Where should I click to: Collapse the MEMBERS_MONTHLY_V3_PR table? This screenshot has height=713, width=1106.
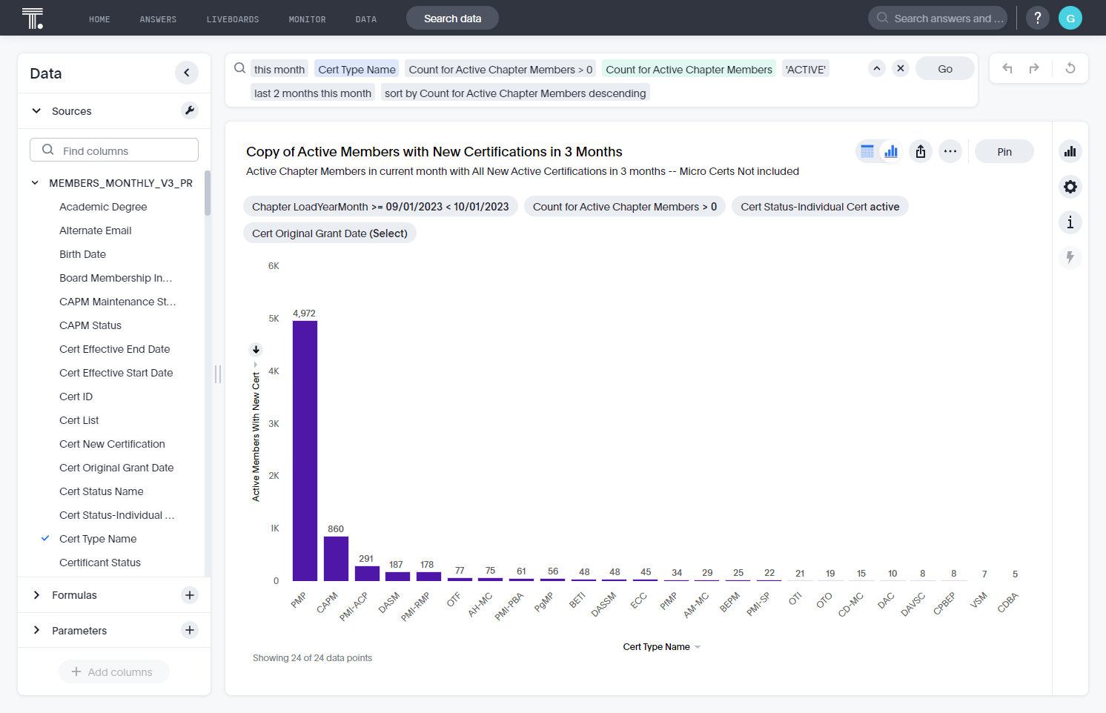click(x=35, y=183)
